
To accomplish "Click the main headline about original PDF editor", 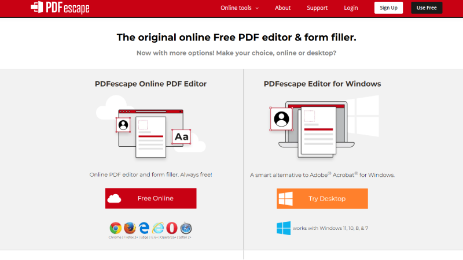I will [236, 38].
